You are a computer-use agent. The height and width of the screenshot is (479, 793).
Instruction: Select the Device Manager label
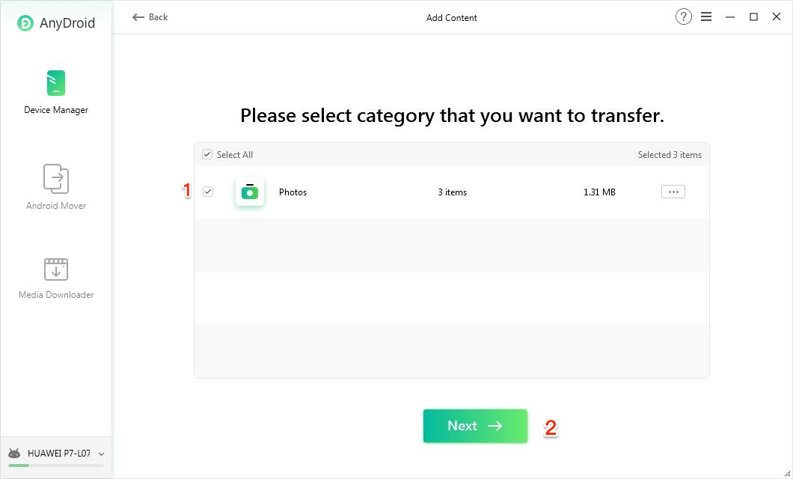coord(56,110)
